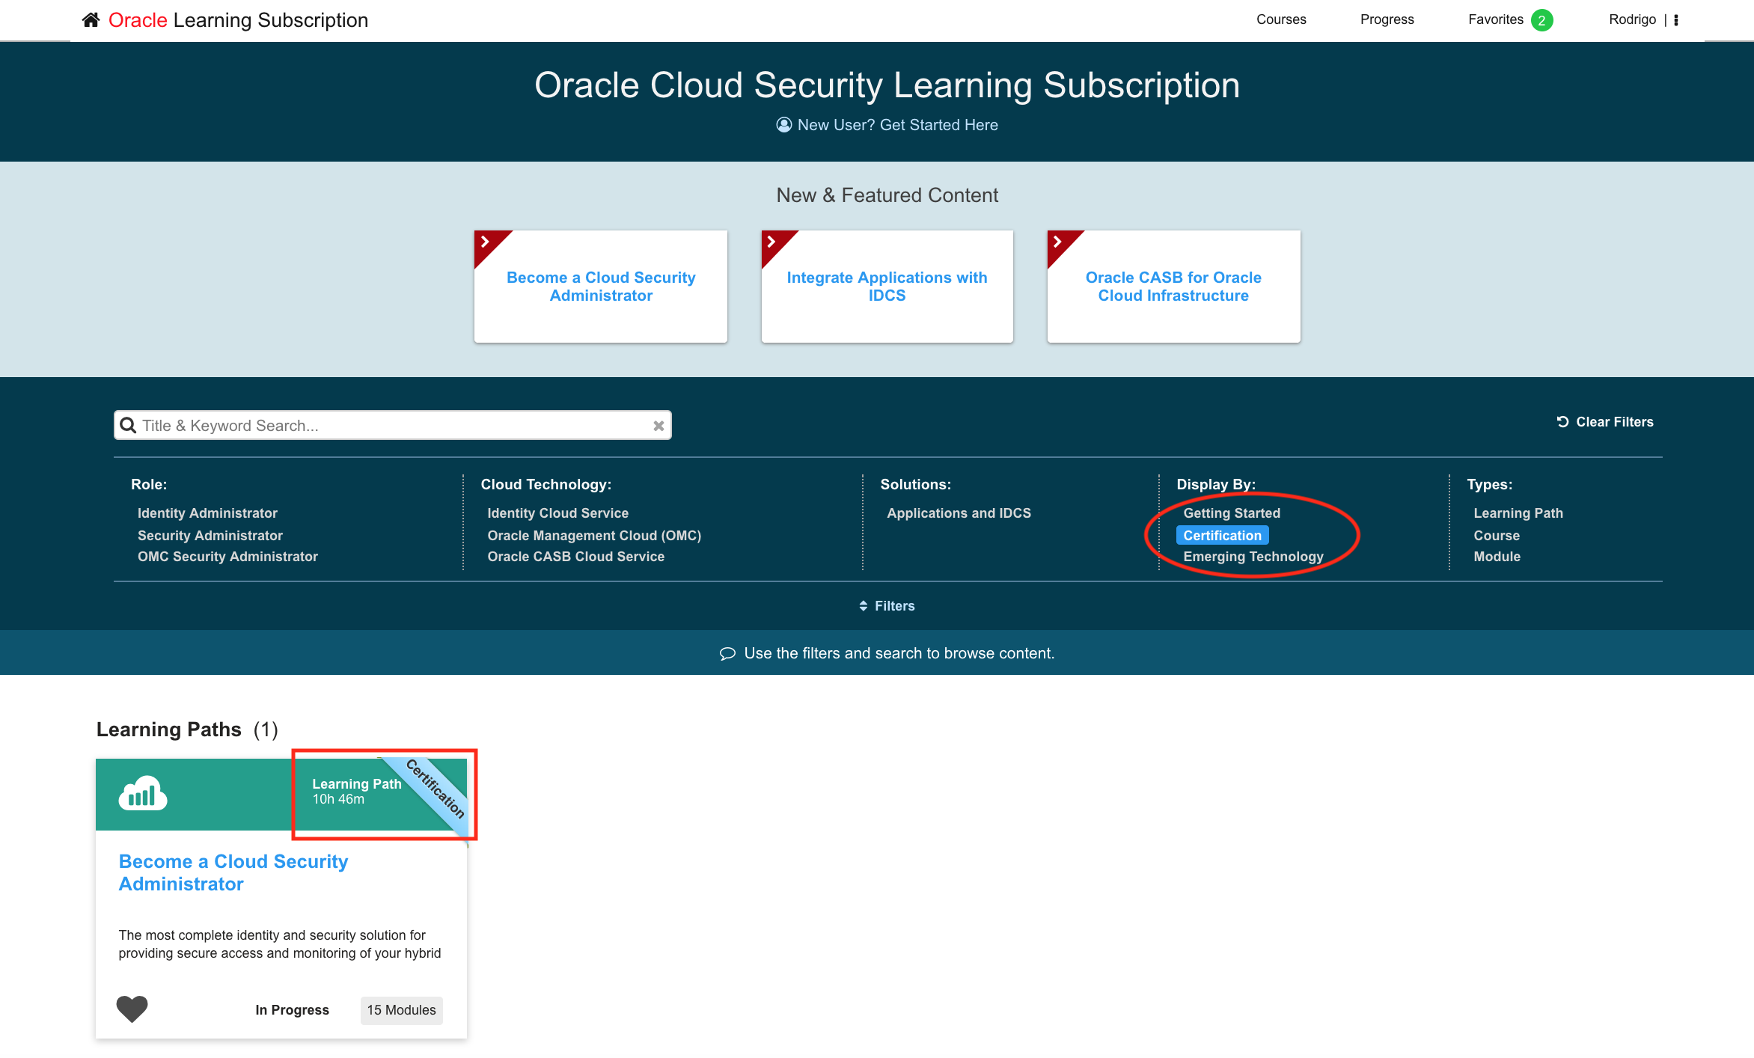Open the Favorites menu

[x=1496, y=19]
